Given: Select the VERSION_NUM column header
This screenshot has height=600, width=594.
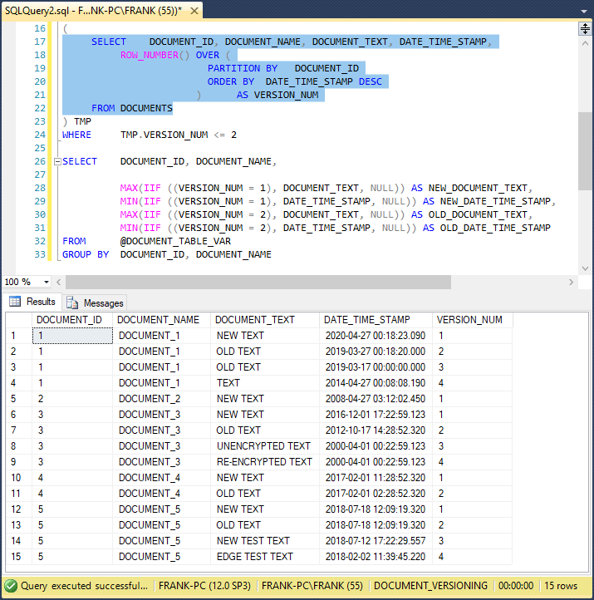Looking at the screenshot, I should (x=473, y=320).
